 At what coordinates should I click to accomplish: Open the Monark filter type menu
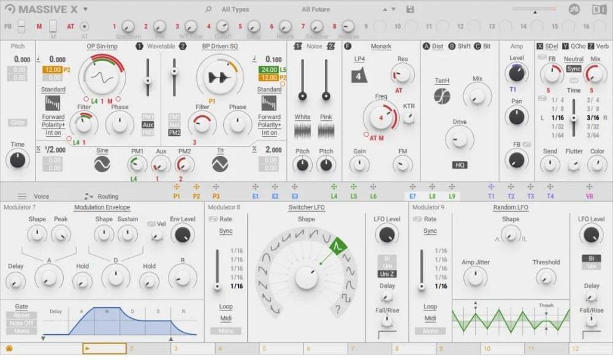[381, 46]
